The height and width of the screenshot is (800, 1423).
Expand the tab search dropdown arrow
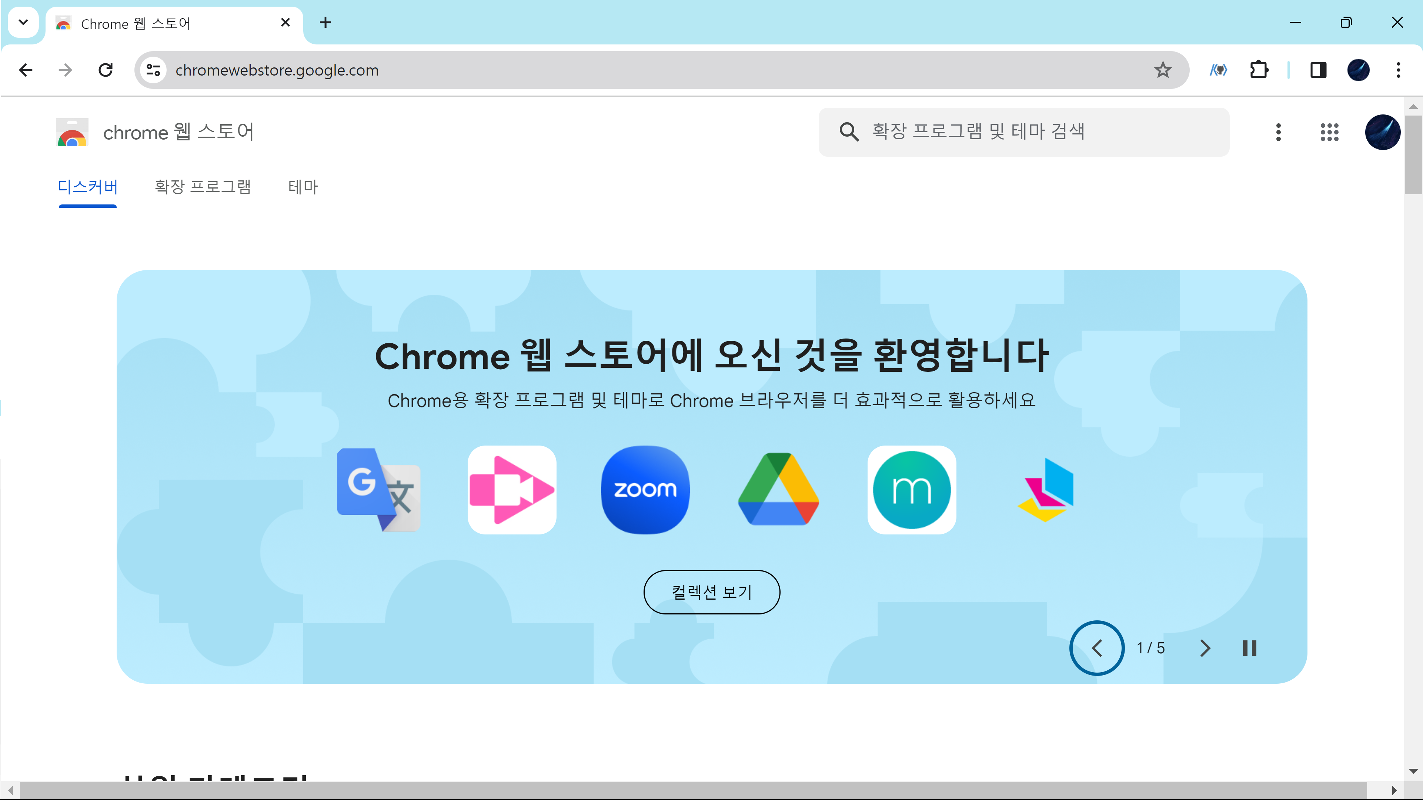[x=23, y=23]
